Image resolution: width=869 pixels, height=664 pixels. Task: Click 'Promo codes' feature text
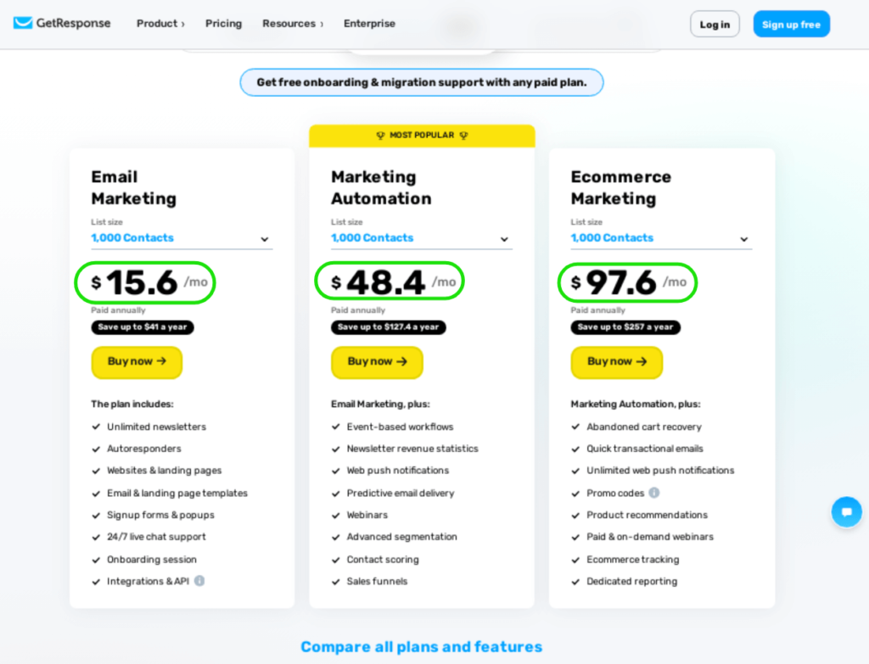click(615, 493)
